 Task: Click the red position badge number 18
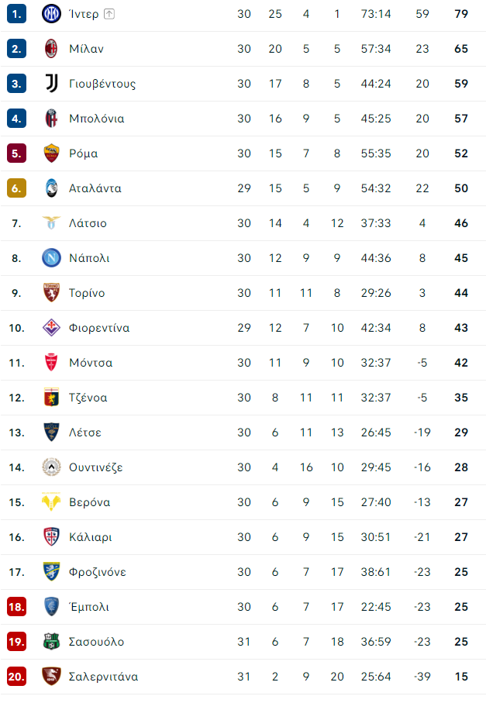pos(16,607)
